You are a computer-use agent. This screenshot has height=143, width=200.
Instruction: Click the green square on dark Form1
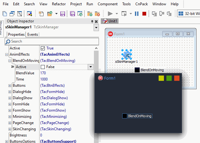pos(169,78)
